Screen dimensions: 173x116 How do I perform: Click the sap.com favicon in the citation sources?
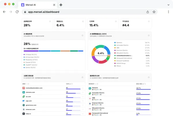click(x=24, y=101)
